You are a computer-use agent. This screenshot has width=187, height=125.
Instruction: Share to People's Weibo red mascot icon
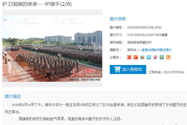click(155, 57)
